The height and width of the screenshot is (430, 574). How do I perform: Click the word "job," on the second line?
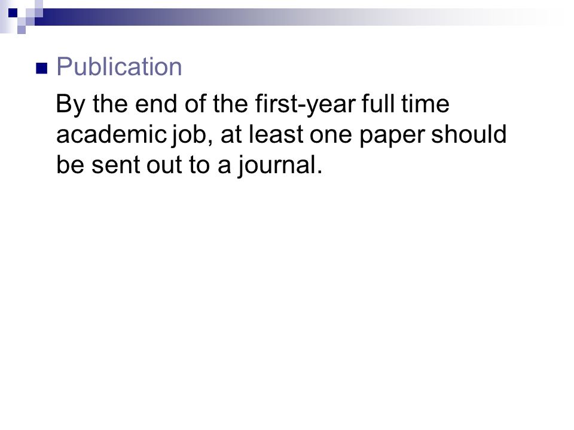click(192, 135)
